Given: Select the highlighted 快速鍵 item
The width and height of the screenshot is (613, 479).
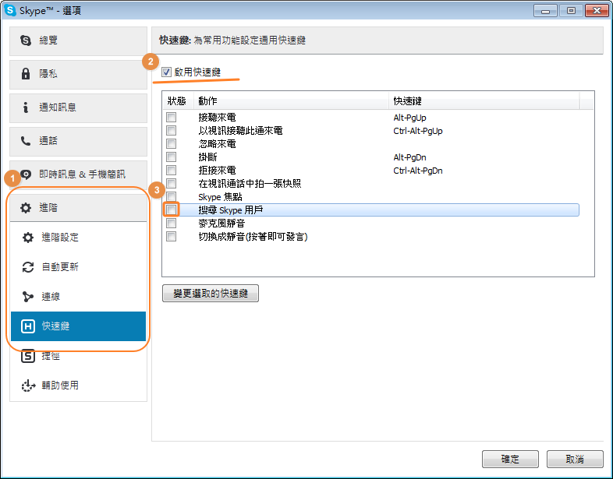Looking at the screenshot, I should tap(78, 326).
